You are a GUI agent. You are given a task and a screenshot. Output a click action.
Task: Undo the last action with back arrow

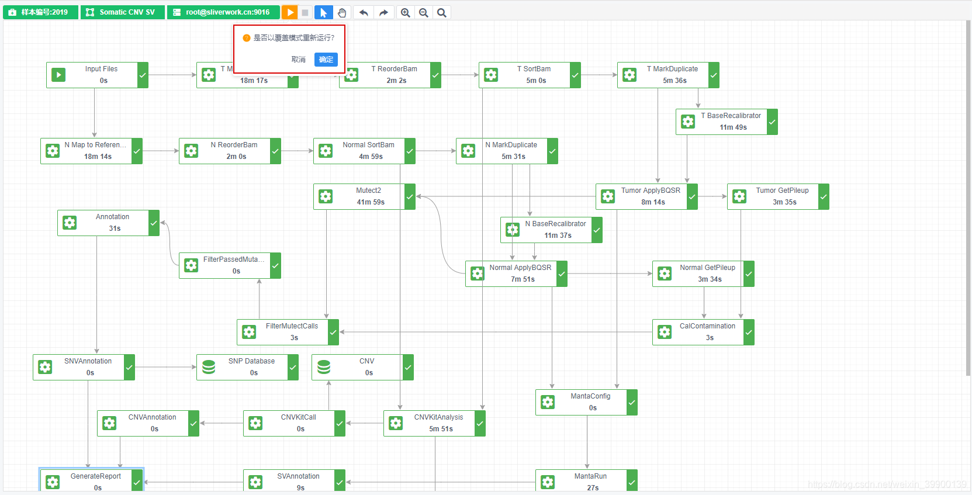(x=364, y=12)
